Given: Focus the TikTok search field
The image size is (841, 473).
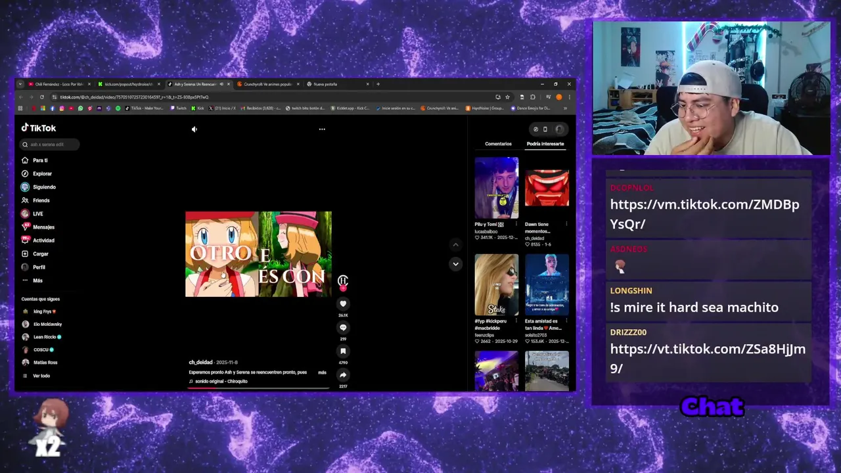Looking at the screenshot, I should [50, 145].
